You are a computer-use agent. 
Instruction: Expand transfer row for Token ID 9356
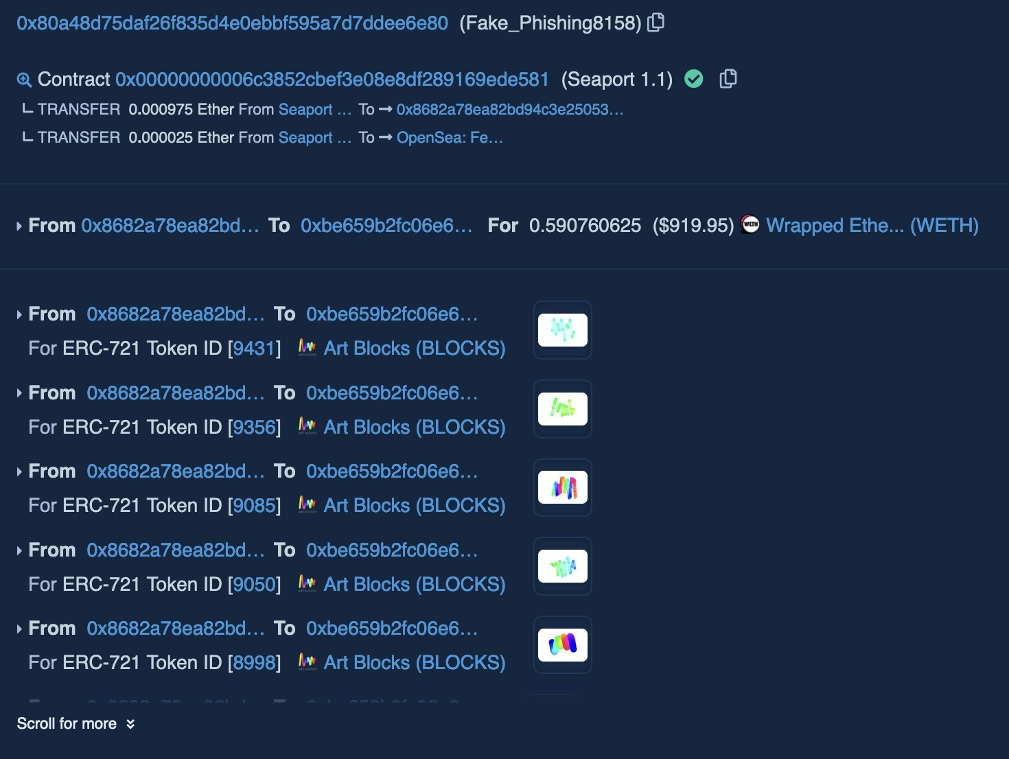[19, 393]
